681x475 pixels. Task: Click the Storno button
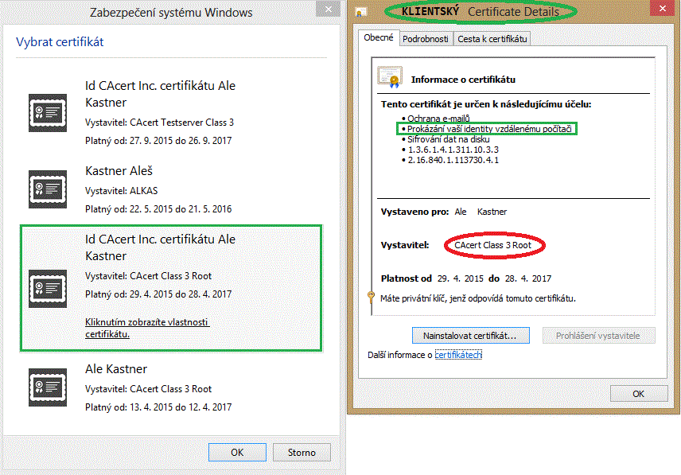(302, 452)
